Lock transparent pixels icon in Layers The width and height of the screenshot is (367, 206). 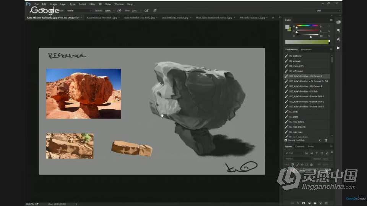click(x=292, y=165)
